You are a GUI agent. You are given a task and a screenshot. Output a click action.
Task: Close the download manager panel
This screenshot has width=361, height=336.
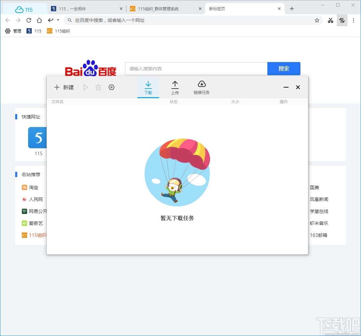click(x=298, y=87)
